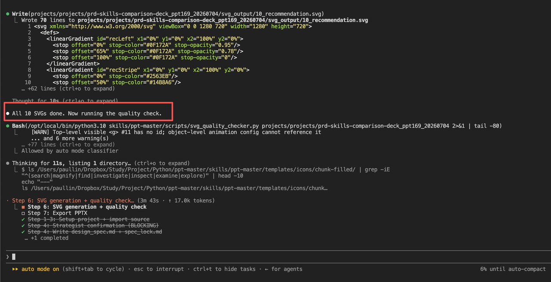The height and width of the screenshot is (282, 551).
Task: Click the prompt chevron at the input line
Action: pos(7,257)
